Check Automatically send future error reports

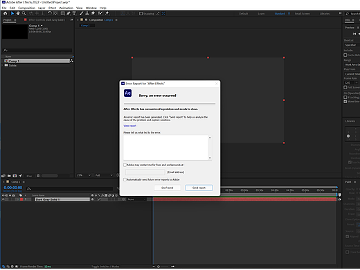click(125, 179)
